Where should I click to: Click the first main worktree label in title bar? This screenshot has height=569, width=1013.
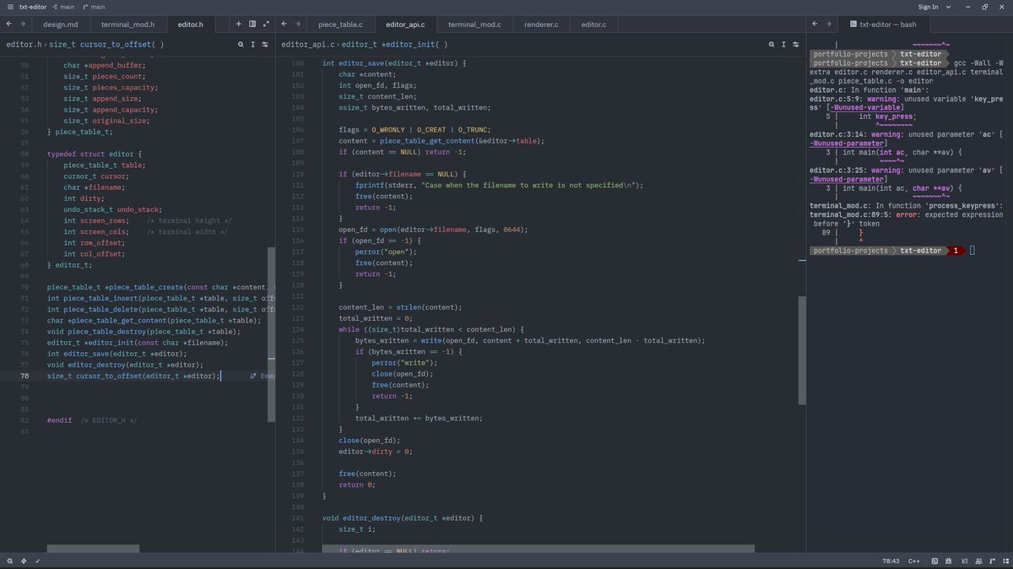(63, 7)
